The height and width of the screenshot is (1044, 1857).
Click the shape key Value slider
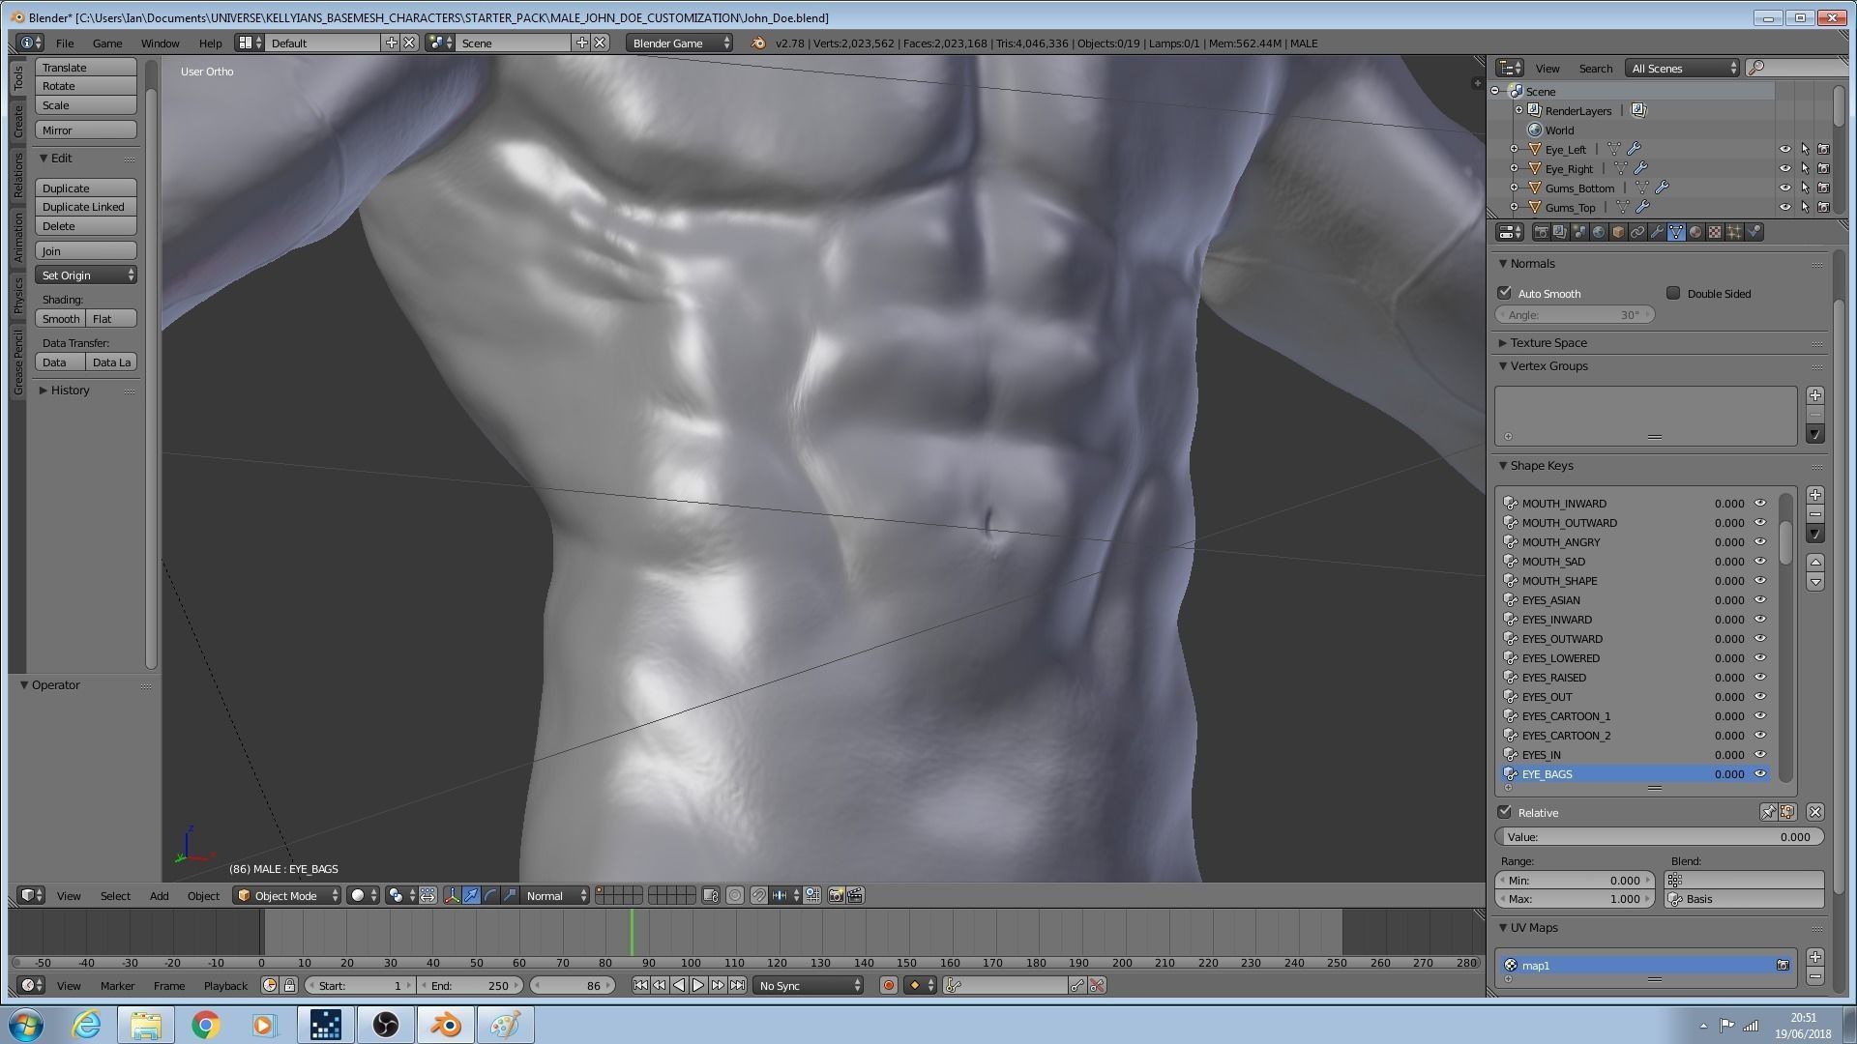click(1660, 836)
